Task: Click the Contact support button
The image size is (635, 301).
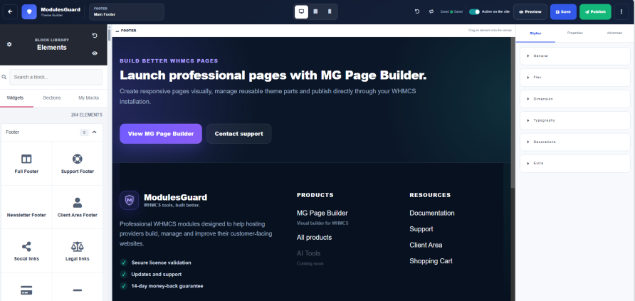Action: tap(239, 134)
